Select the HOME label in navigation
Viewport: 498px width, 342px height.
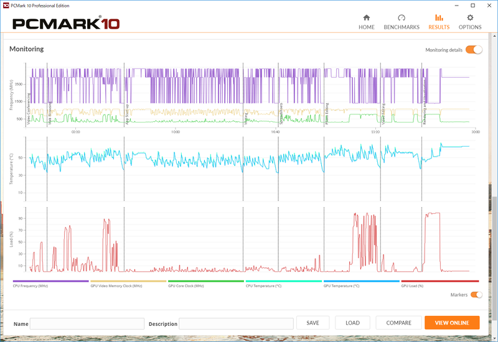tap(367, 27)
